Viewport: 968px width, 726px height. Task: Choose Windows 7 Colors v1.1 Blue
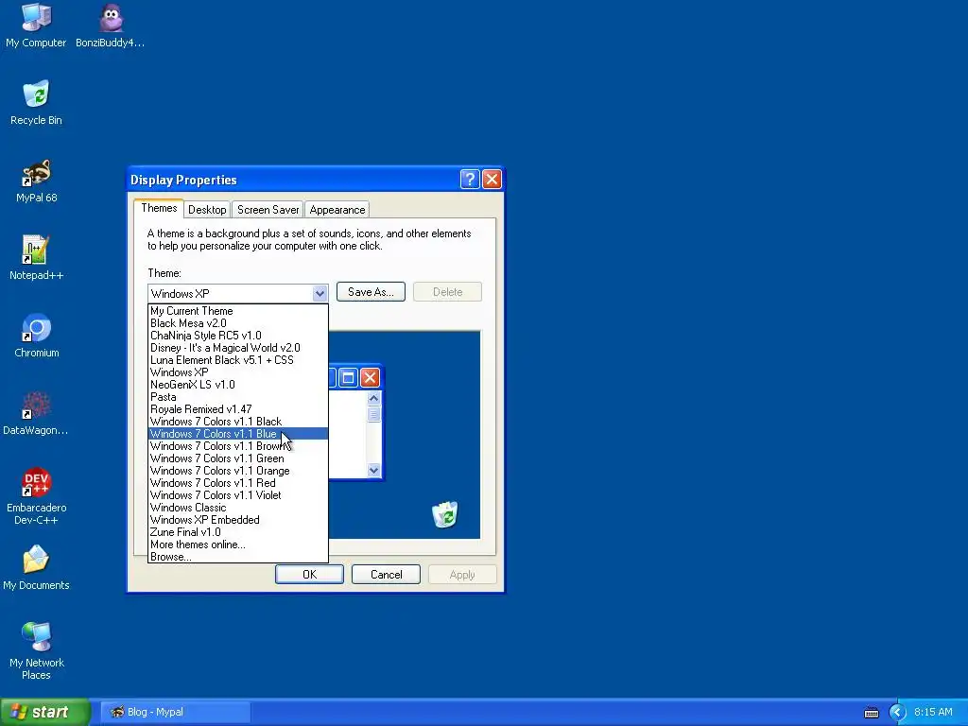[x=237, y=434]
